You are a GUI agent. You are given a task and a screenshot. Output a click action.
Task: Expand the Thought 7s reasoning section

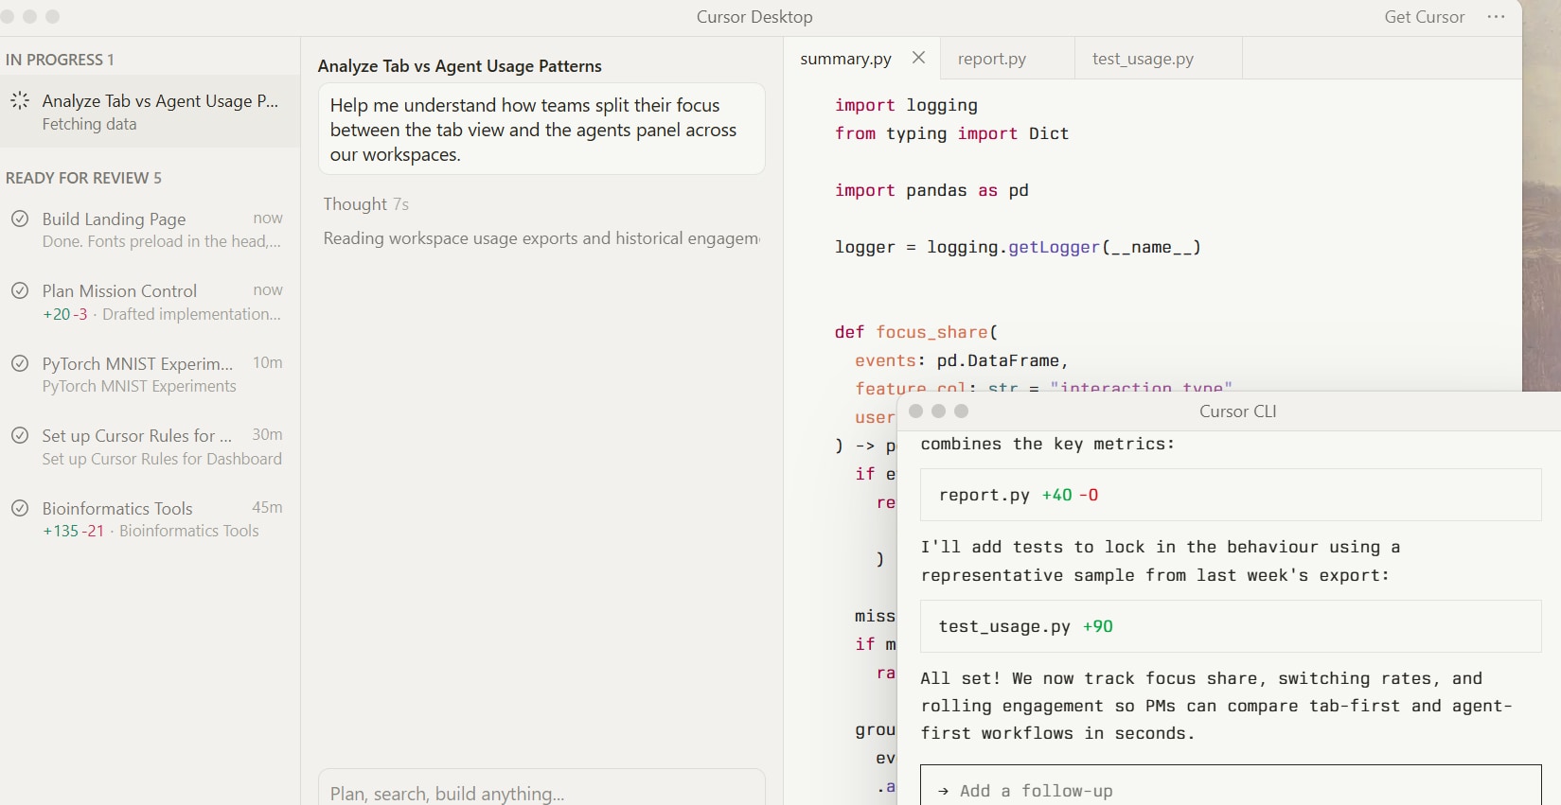365,204
